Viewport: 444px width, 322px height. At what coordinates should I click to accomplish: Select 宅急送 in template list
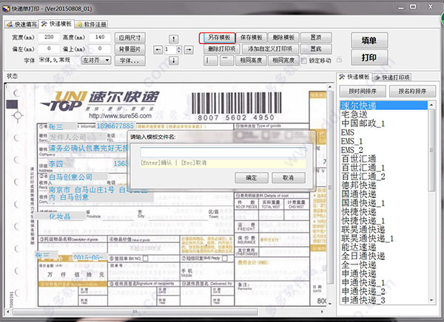tap(383, 114)
